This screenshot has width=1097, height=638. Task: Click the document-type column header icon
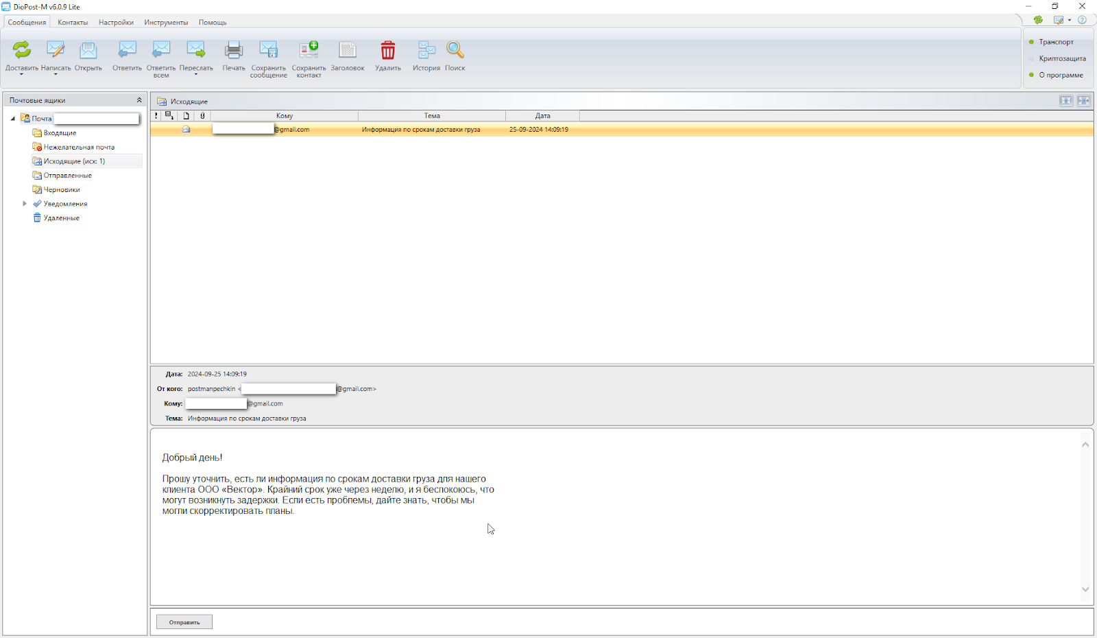click(x=186, y=116)
